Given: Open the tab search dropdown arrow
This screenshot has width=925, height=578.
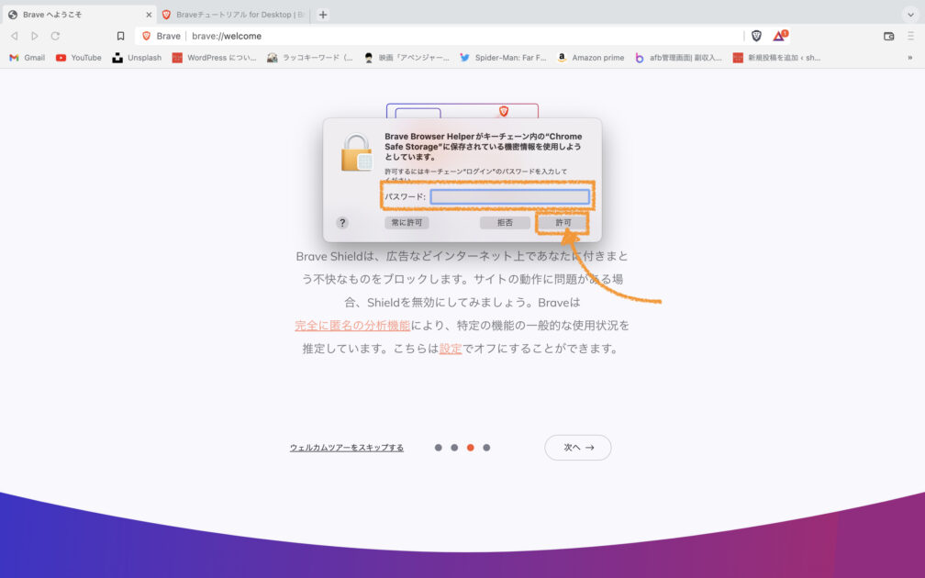Looking at the screenshot, I should pos(909,15).
